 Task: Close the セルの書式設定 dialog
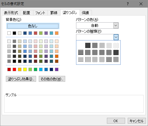click(x=141, y=4)
